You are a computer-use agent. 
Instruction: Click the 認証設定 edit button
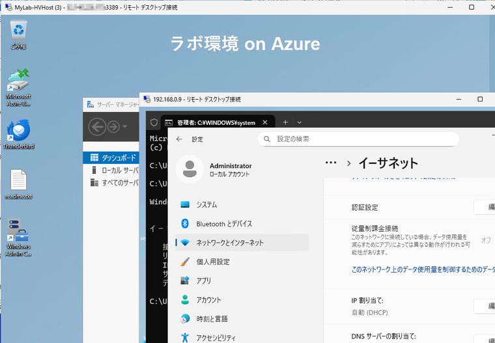[x=485, y=207]
